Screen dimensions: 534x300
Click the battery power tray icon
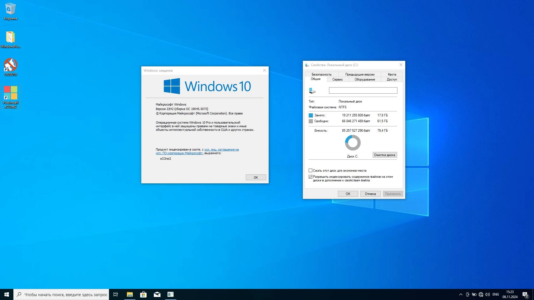[x=474, y=294]
